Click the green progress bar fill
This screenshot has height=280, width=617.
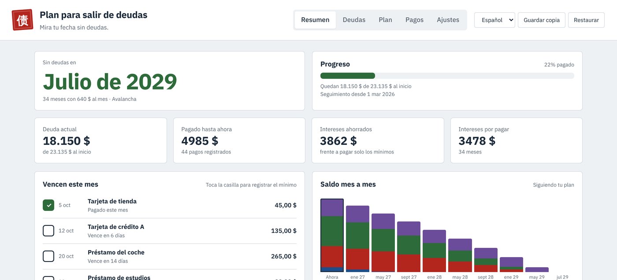pyautogui.click(x=348, y=76)
